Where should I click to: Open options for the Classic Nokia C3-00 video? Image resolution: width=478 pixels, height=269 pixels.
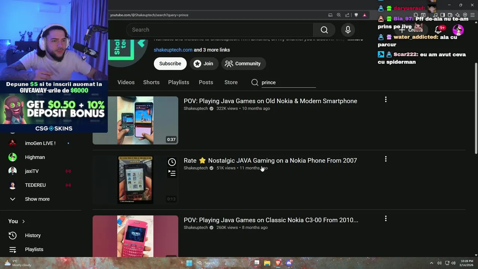click(386, 219)
